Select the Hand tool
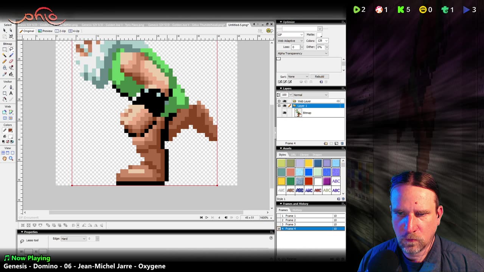Image resolution: width=484 pixels, height=272 pixels. point(5,159)
